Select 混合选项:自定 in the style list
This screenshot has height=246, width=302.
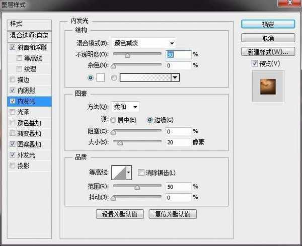(x=30, y=36)
